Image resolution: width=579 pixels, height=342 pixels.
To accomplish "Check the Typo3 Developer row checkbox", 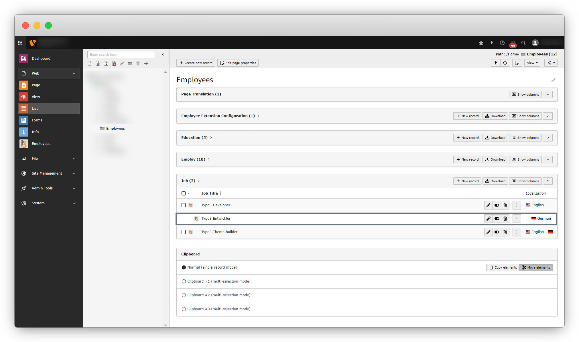I will point(184,205).
